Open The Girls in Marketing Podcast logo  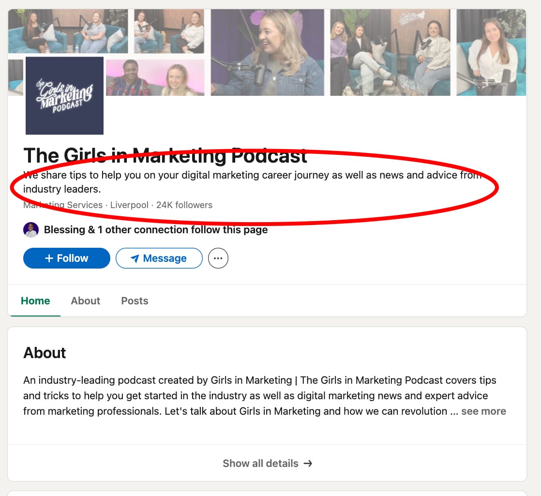64,95
